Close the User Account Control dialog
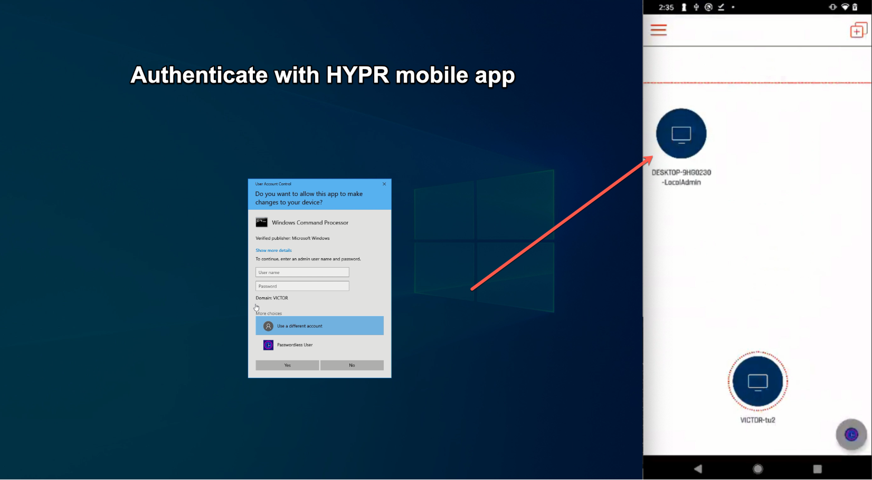 click(x=384, y=184)
